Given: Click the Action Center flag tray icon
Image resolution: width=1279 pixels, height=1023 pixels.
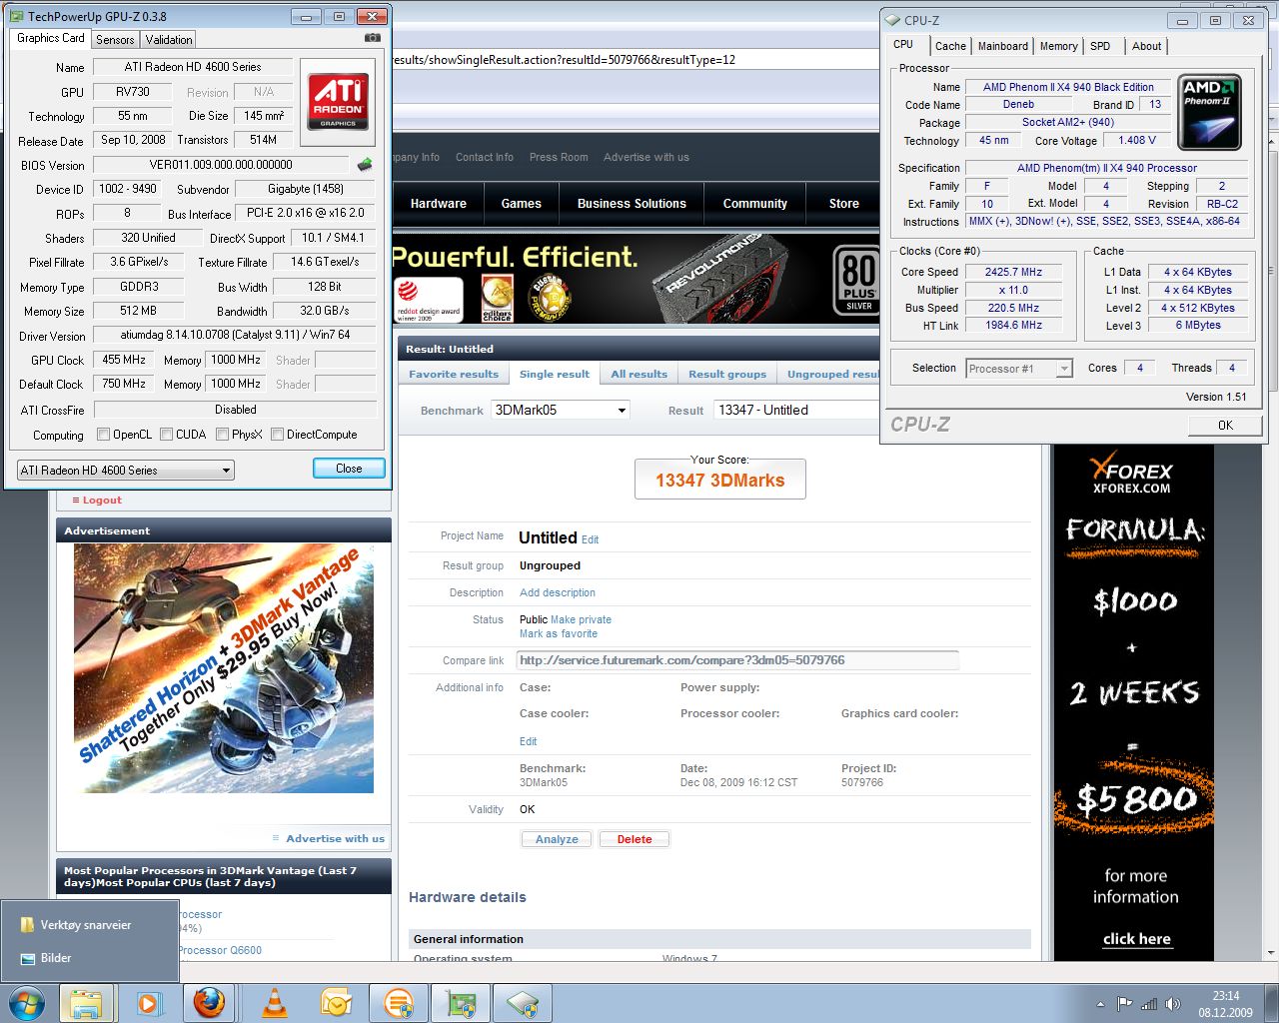Looking at the screenshot, I should [1125, 1004].
